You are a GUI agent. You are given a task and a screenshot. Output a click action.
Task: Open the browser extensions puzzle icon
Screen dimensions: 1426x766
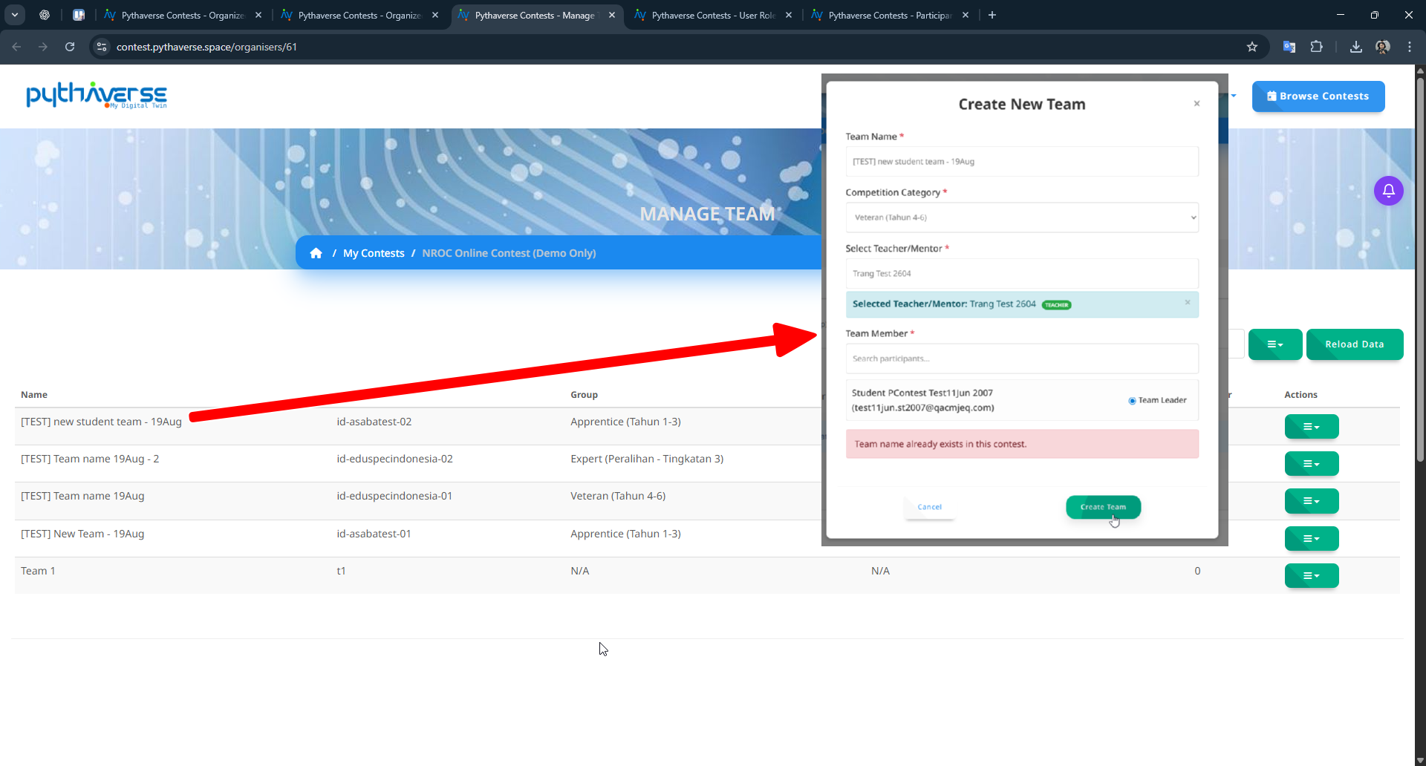click(x=1316, y=47)
